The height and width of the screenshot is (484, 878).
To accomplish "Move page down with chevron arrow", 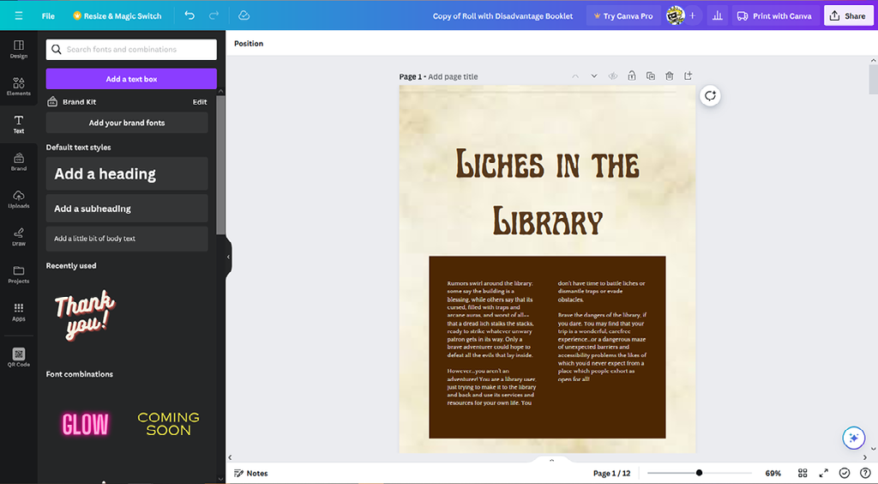I will (593, 76).
